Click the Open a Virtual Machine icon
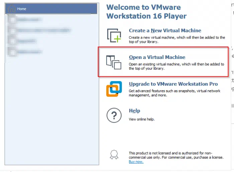Viewport: 234px width, 172px height. (114, 62)
